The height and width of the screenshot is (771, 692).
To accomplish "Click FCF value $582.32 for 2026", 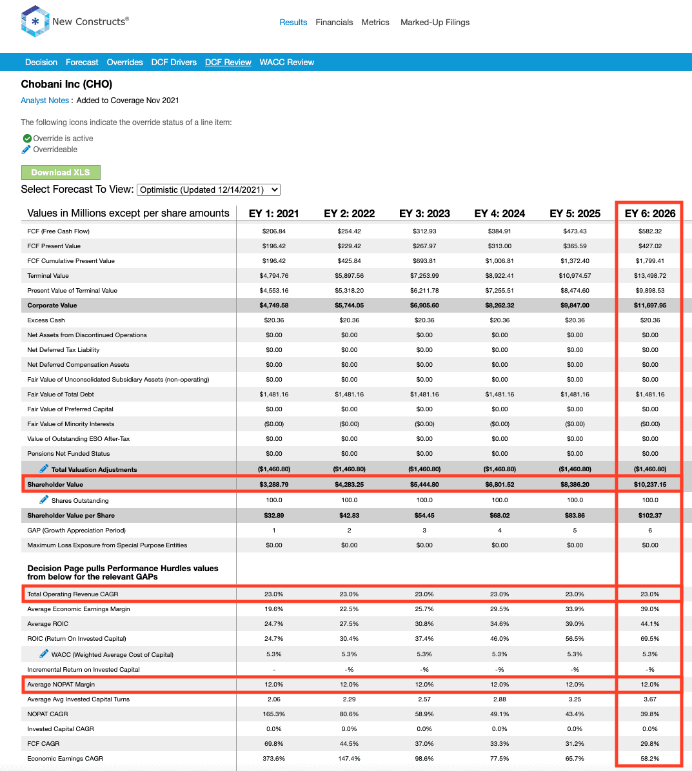I will pyautogui.click(x=650, y=231).
